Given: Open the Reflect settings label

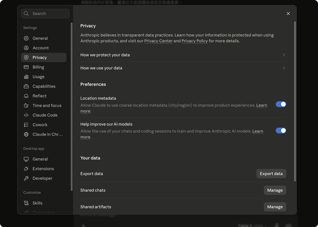Looking at the screenshot, I should click(x=40, y=96).
